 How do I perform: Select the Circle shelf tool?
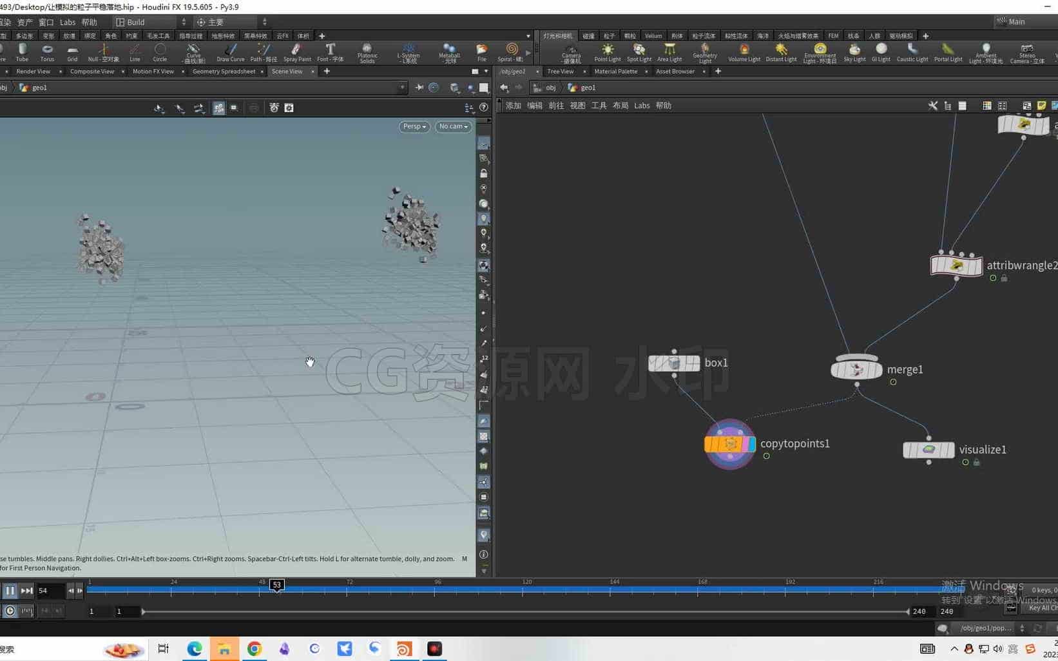click(x=160, y=53)
